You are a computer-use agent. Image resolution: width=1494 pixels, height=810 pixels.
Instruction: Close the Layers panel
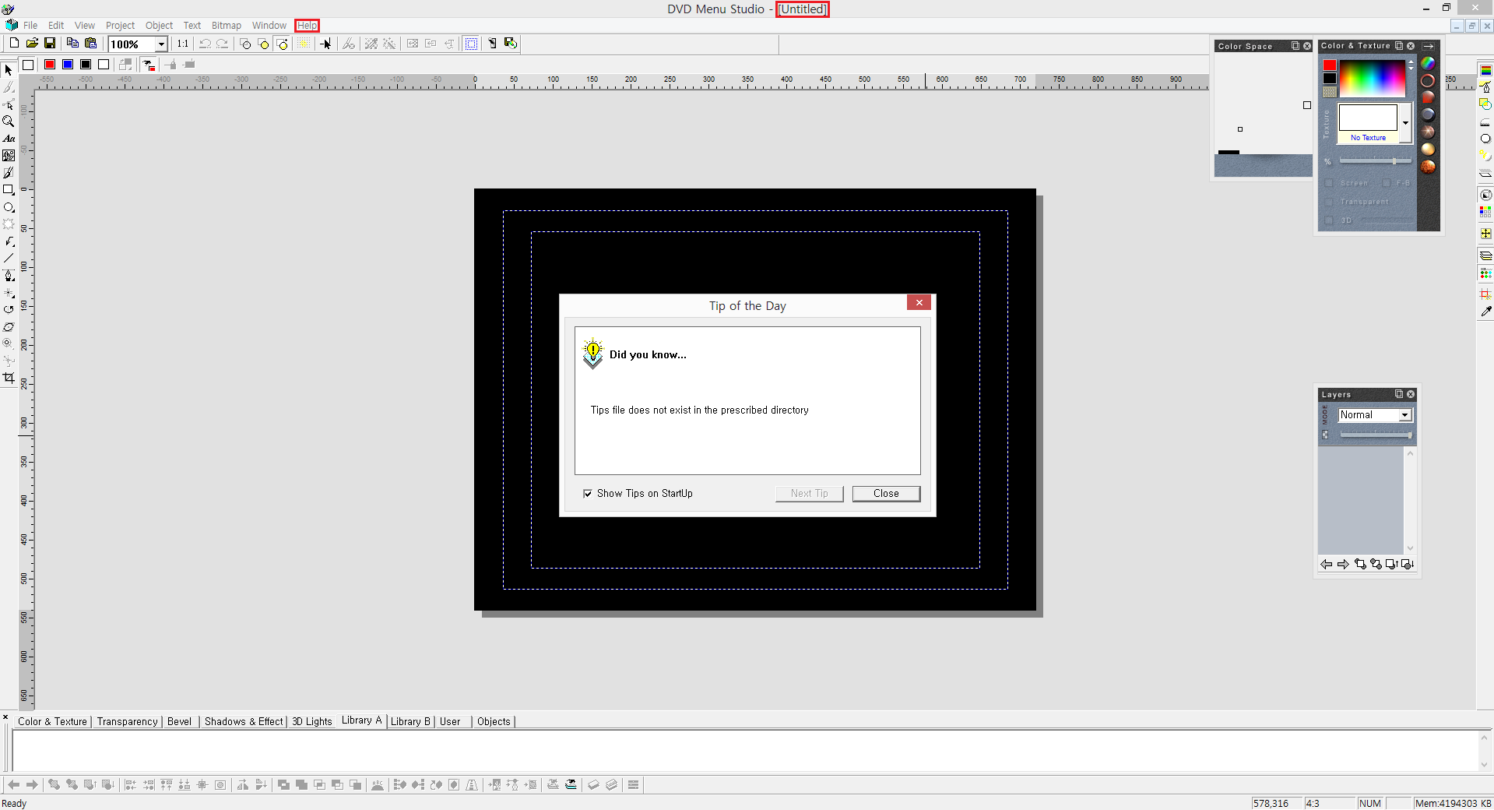point(1411,394)
